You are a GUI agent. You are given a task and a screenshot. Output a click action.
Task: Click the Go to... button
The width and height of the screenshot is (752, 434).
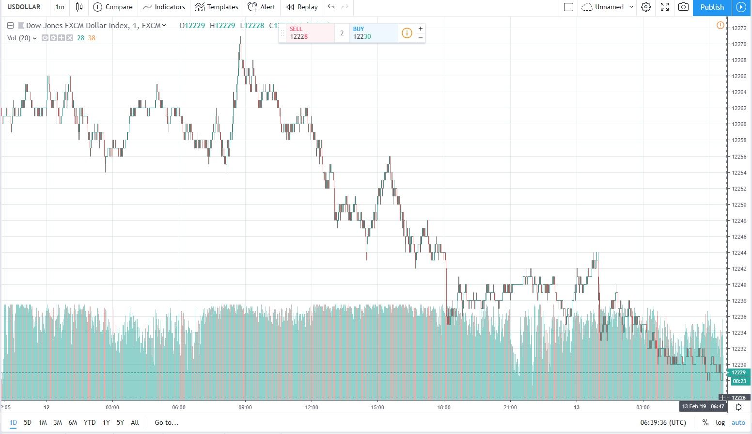pyautogui.click(x=167, y=422)
